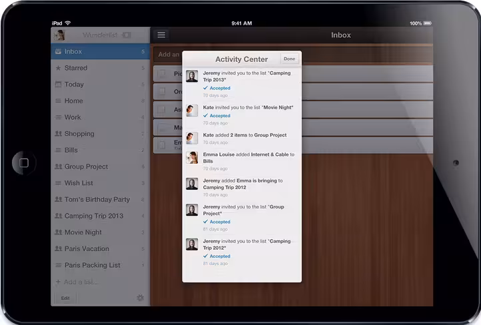Tap the shared people icon beside Group Project
Screen dimensions: 481x325
[58, 166]
